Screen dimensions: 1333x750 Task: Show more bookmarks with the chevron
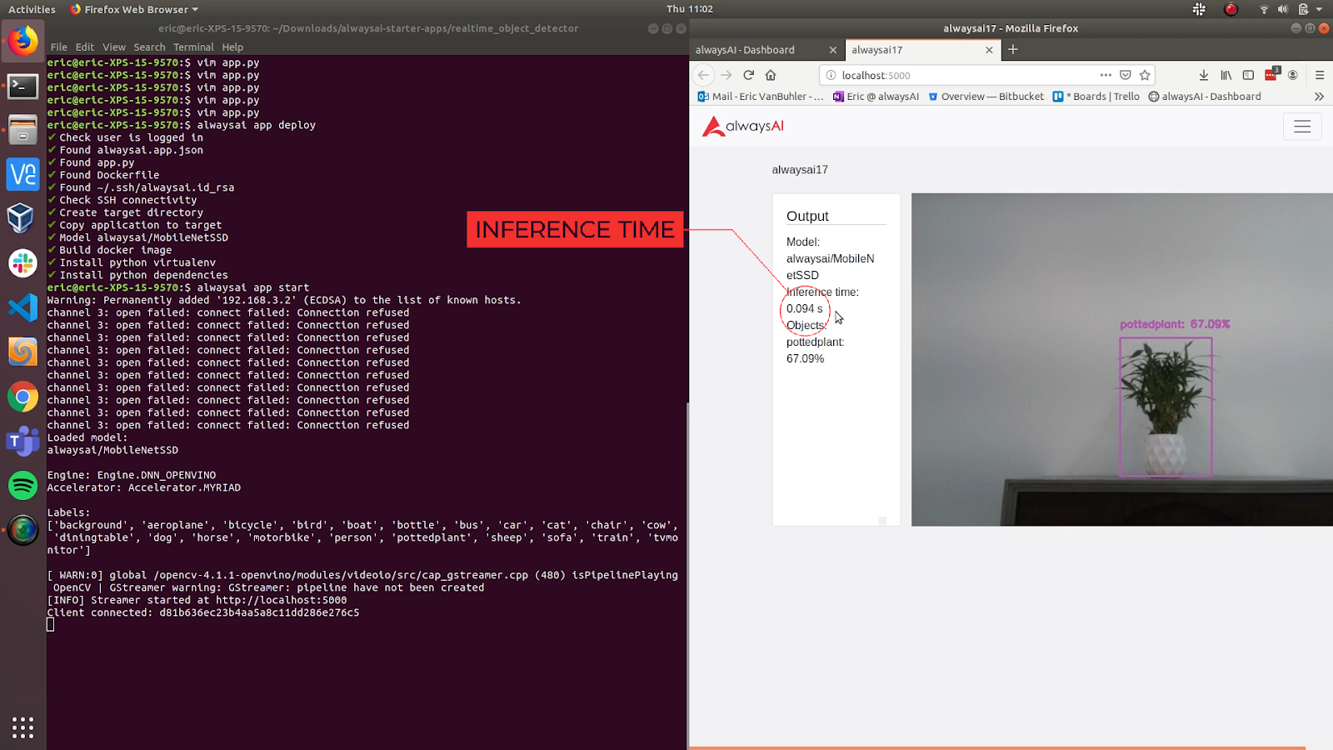tap(1319, 97)
